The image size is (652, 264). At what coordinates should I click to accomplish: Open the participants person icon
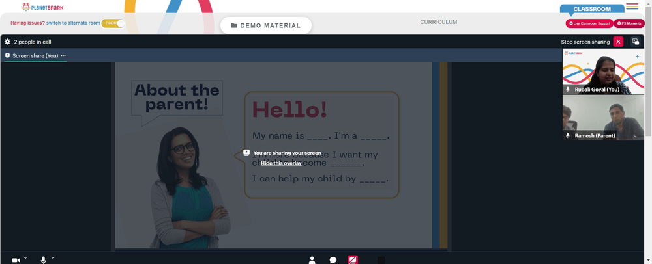312,260
